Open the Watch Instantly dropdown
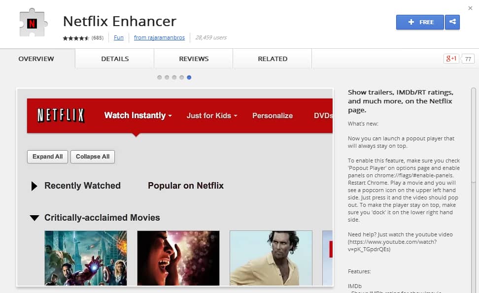479x293 pixels. [138, 115]
